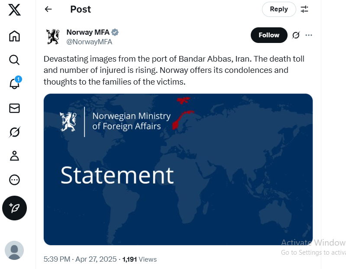Image resolution: width=346 pixels, height=269 pixels.
Task: Open the post's three-dot more menu
Action: (x=309, y=35)
